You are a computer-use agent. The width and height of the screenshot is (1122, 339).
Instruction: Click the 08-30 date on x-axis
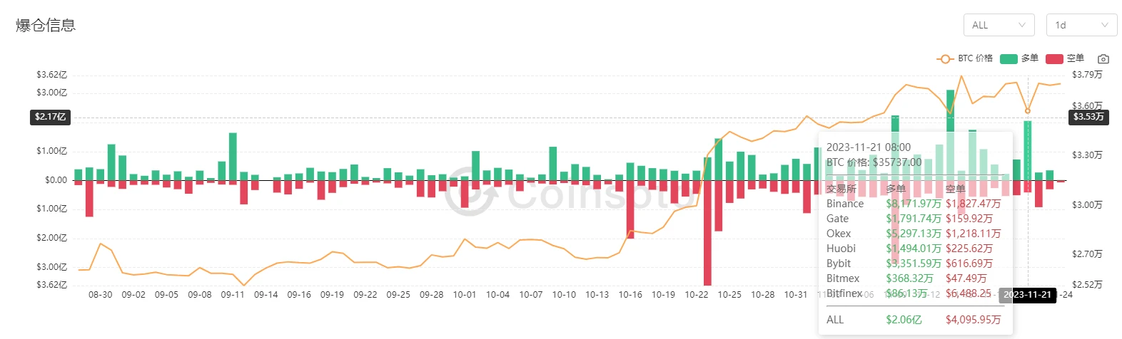(x=100, y=295)
